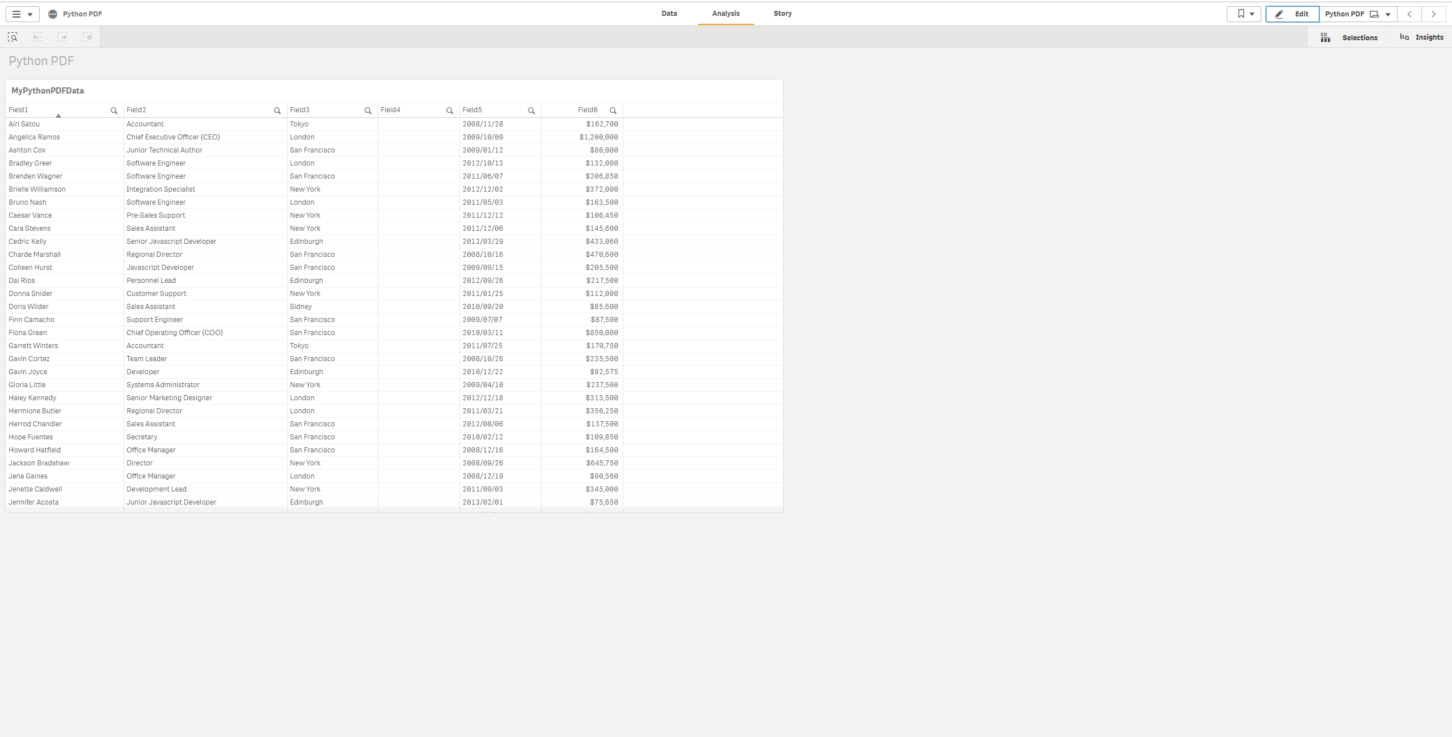Screen dimensions: 1452x737
Task: Expand the Bookmarks dropdown
Action: [1244, 14]
